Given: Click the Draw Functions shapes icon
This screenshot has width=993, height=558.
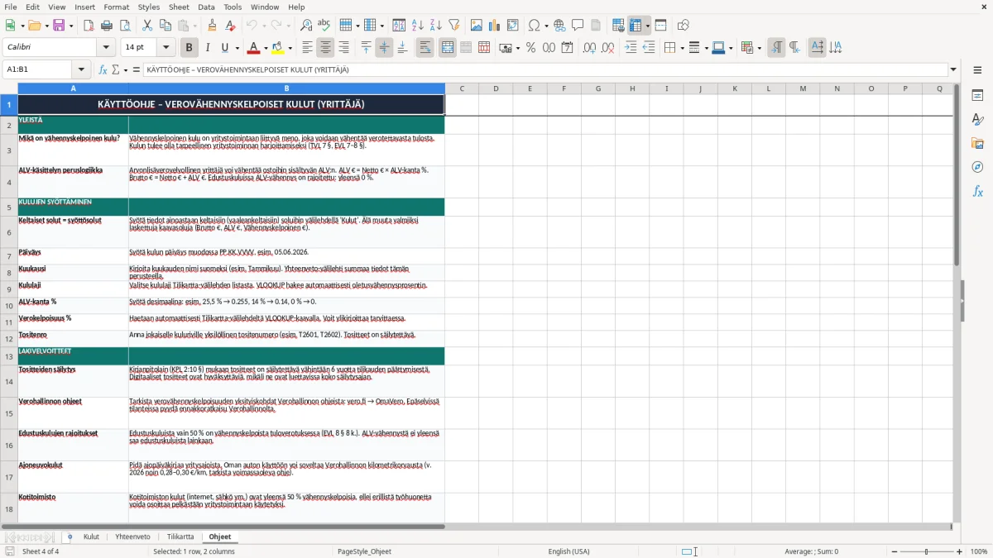Looking at the screenshot, I should (684, 26).
